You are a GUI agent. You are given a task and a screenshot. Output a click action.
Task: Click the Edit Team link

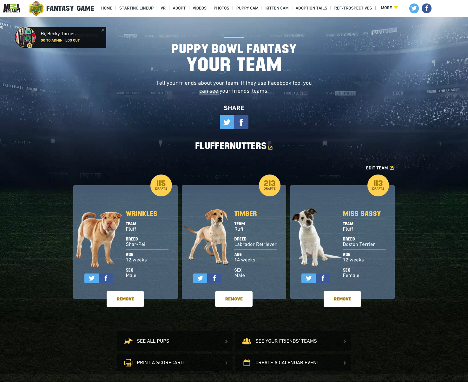click(x=380, y=168)
